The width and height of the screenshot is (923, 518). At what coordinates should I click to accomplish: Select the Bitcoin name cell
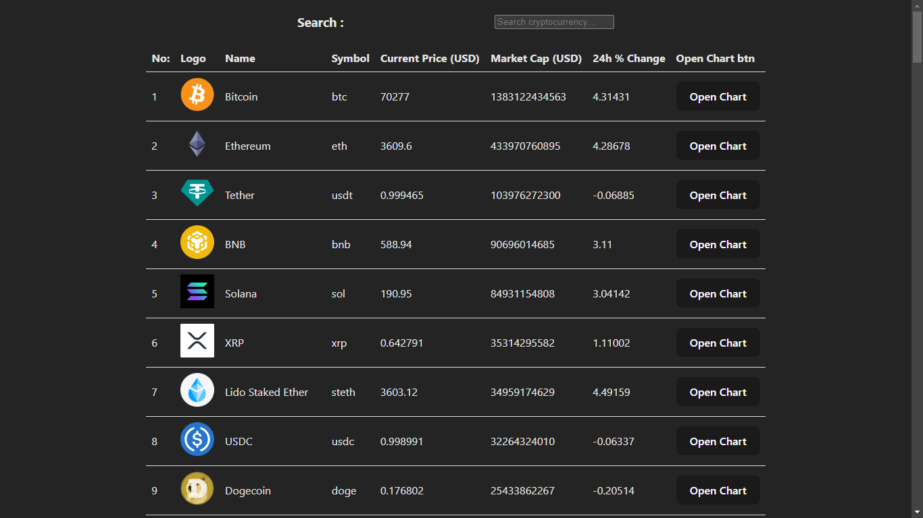click(241, 97)
